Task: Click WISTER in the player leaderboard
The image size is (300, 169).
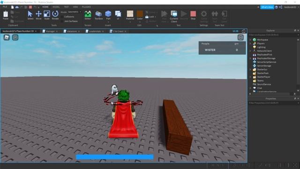Action: [x=210, y=50]
